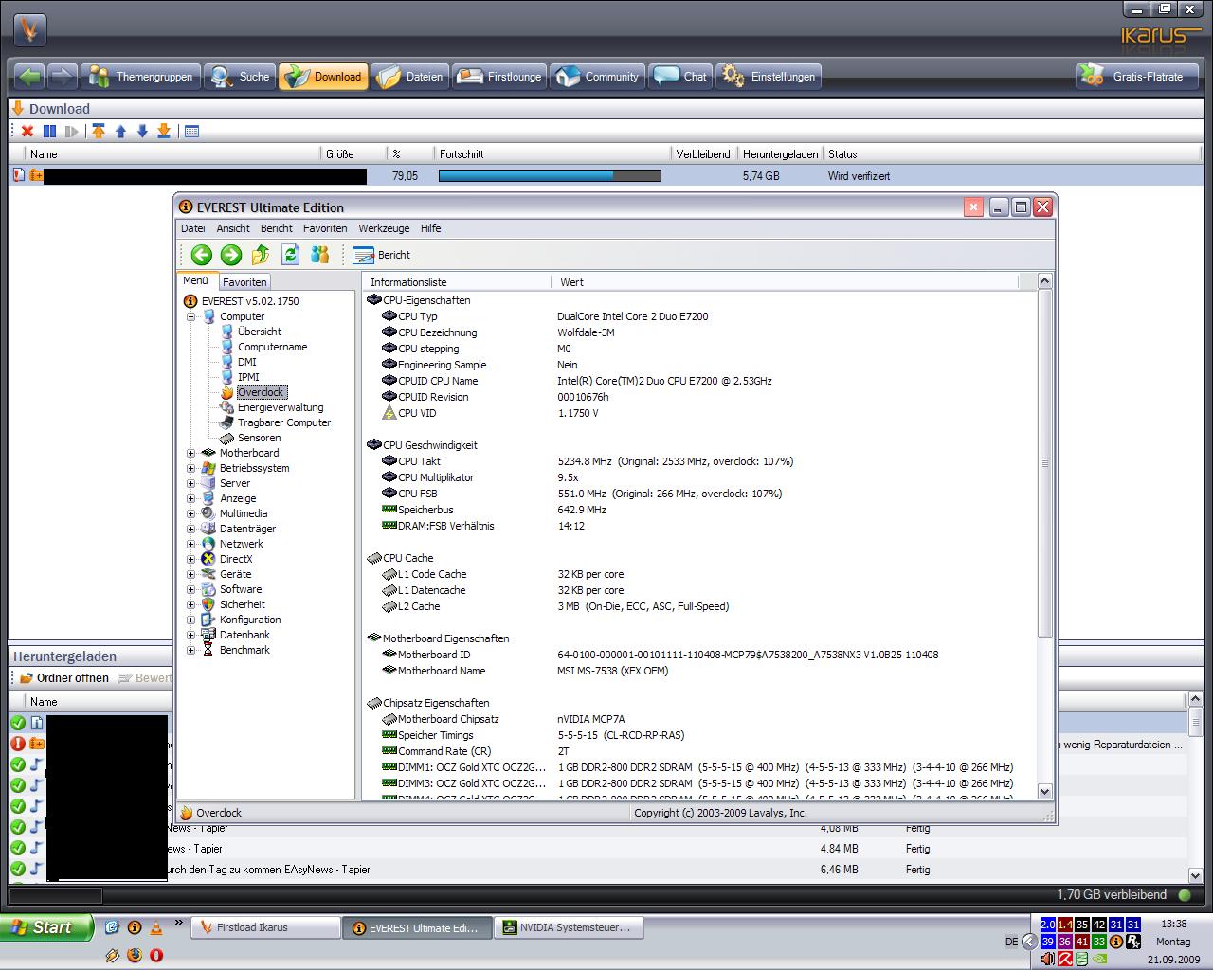Open the Bericht menu
Viewport: 1213px width, 970px height.
click(x=277, y=228)
